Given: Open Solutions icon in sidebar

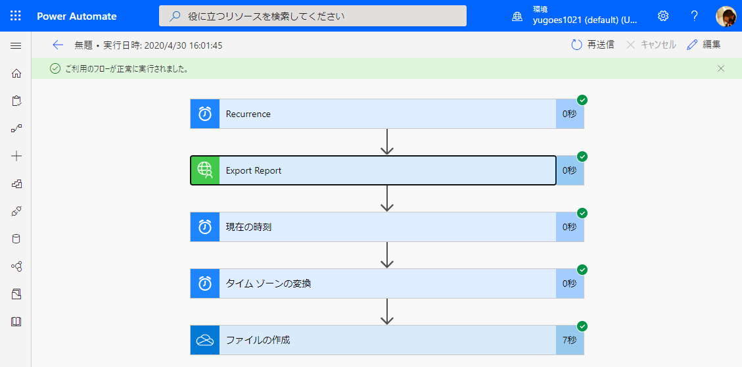Looking at the screenshot, I should 16,294.
